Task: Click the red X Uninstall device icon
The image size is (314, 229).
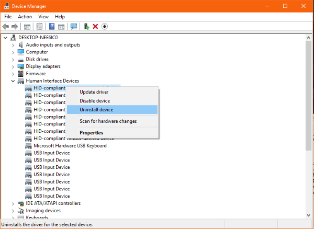Action: click(95, 27)
